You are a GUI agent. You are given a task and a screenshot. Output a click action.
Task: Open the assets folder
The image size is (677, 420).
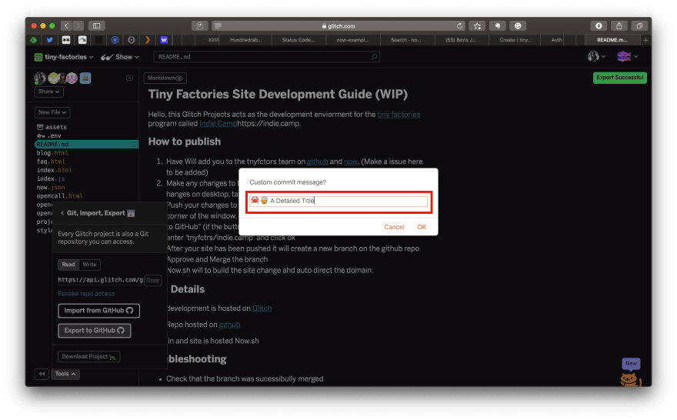52,127
